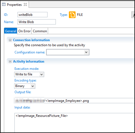The height and width of the screenshot is (133, 135).
Task: Click the Connection information heading
Action: 31,40
